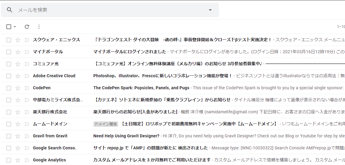Viewport: 345px width, 165px height.
Task: Mark コミュファ光 email as important
Action: coord(27,64)
